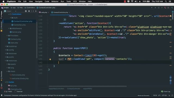Screen dimensions: 174x98
Task: Open the 2: Favorites side tool tab
Action: click(x=1, y=76)
